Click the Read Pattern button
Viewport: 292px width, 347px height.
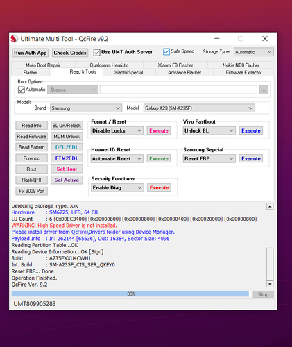32,147
